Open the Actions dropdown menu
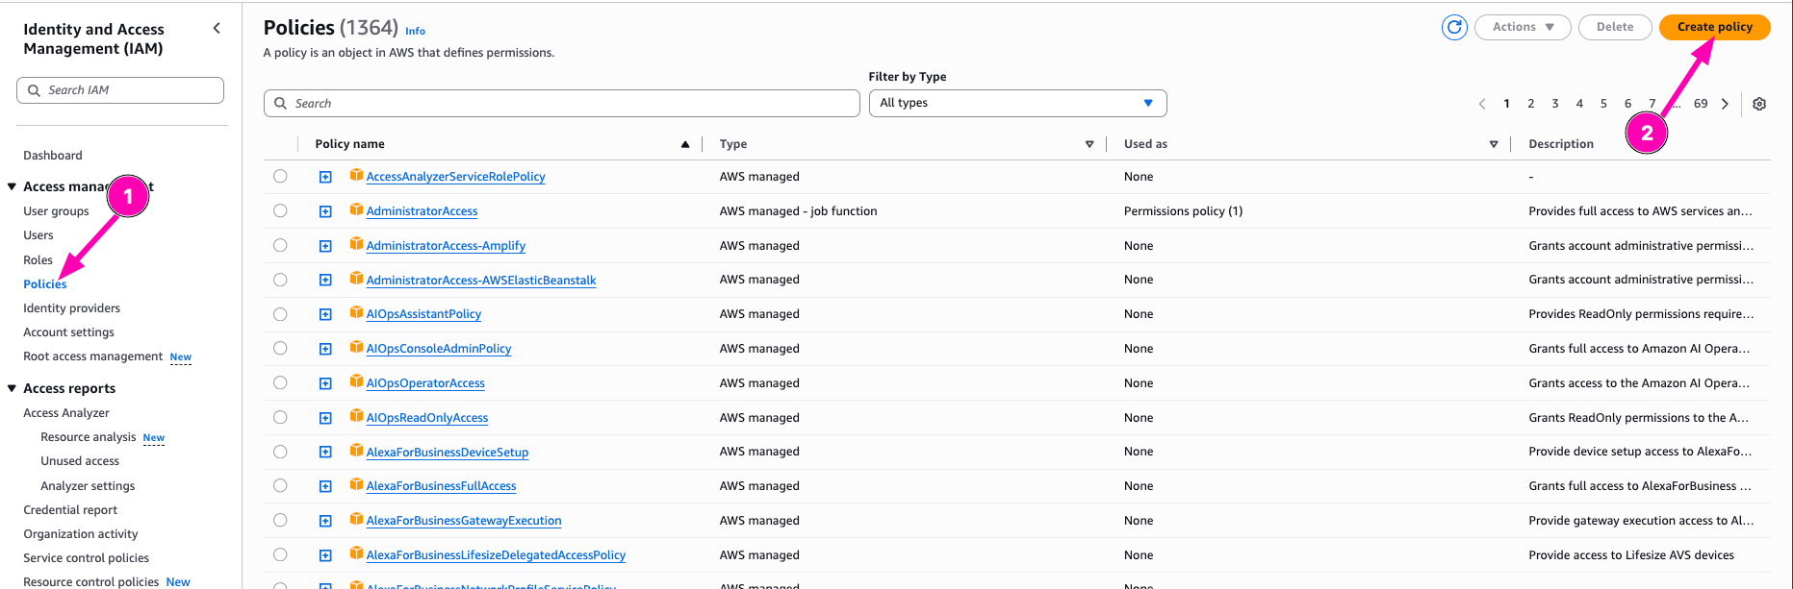 pyautogui.click(x=1522, y=27)
